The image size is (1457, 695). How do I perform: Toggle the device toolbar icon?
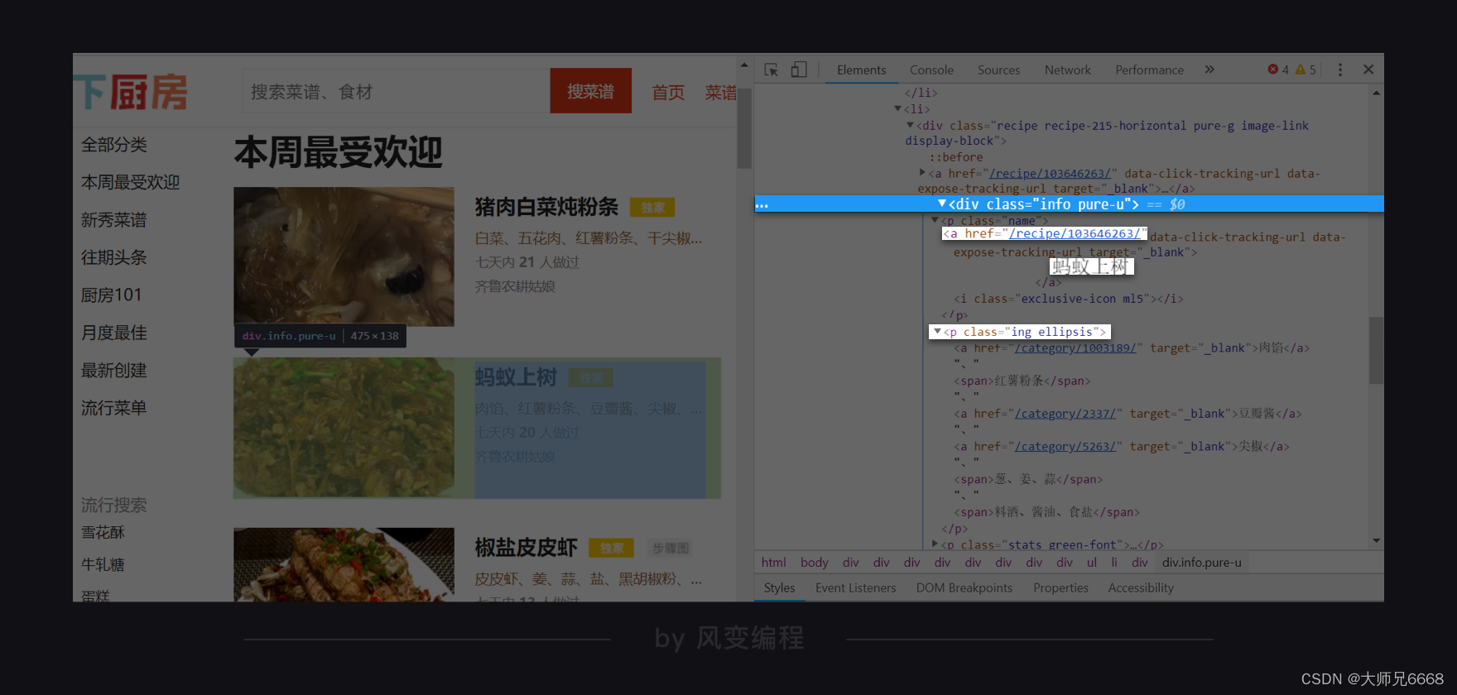click(799, 69)
